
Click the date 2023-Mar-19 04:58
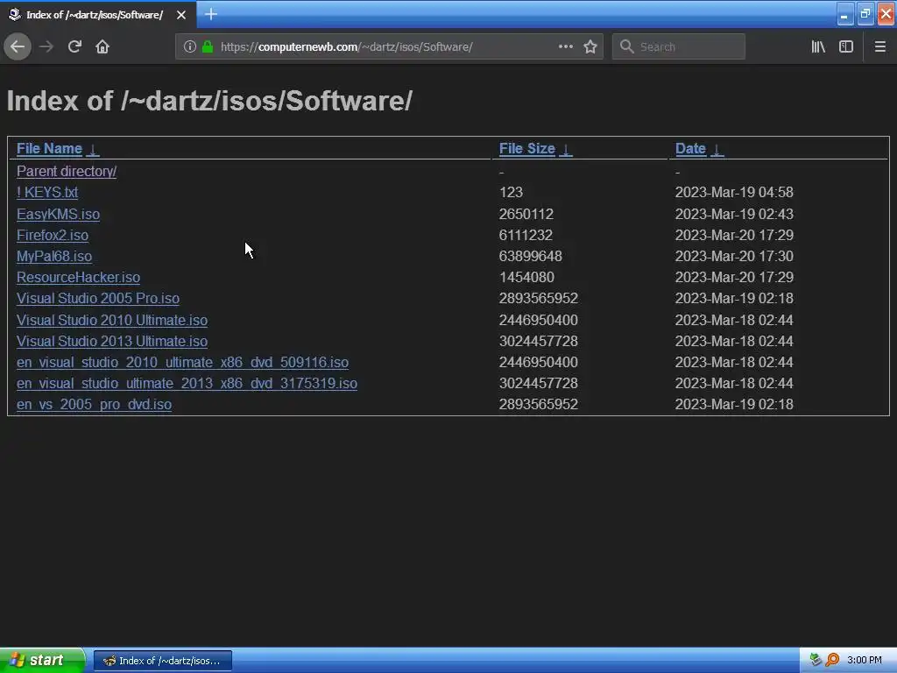pos(734,192)
